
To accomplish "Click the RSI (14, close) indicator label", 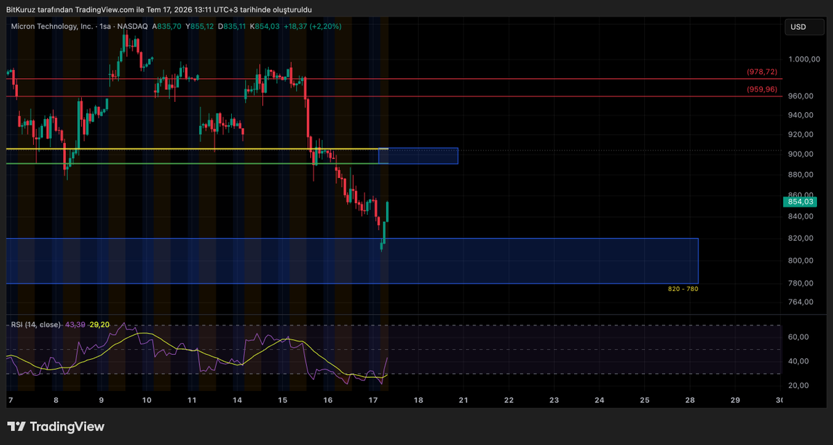I will pyautogui.click(x=35, y=324).
